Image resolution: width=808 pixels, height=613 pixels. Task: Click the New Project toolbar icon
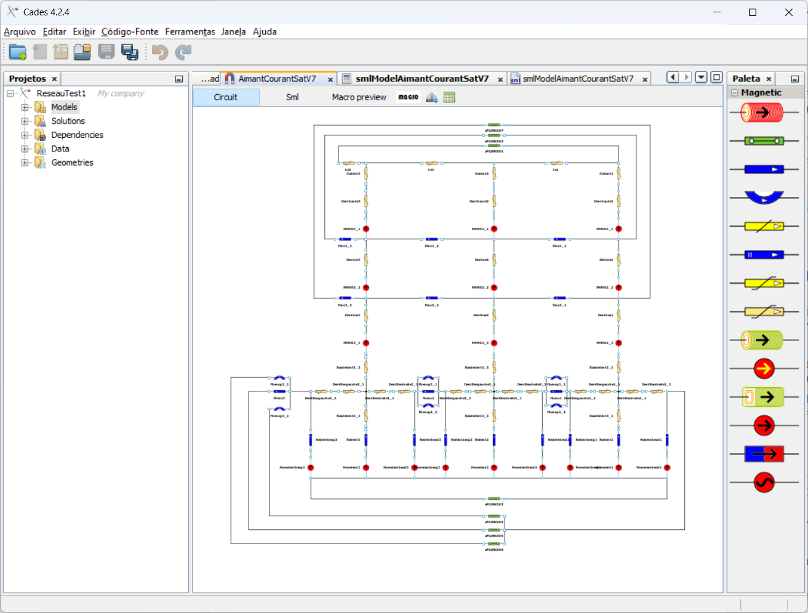click(x=18, y=52)
